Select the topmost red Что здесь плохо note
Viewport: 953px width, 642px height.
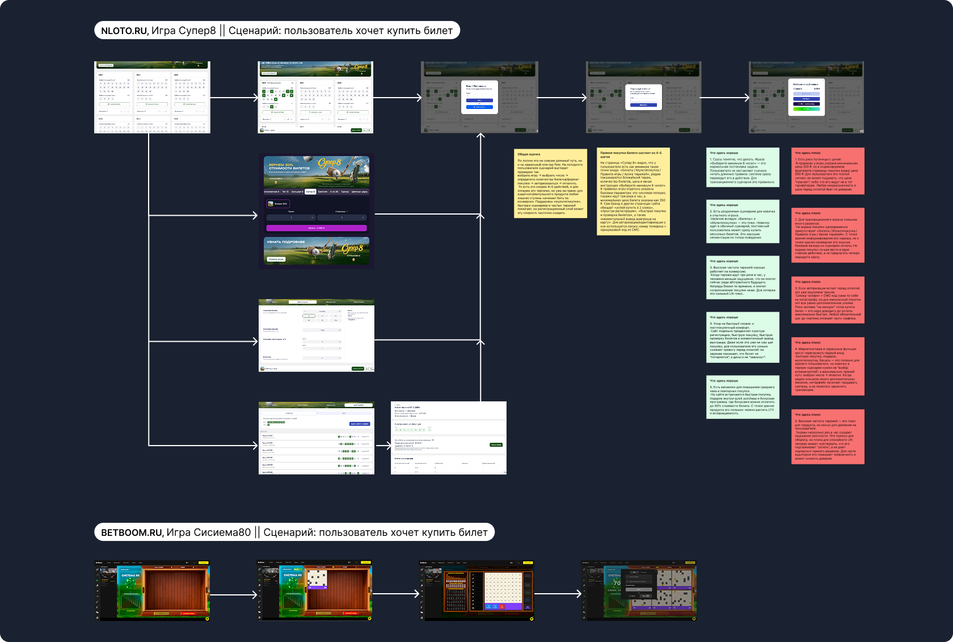(828, 172)
